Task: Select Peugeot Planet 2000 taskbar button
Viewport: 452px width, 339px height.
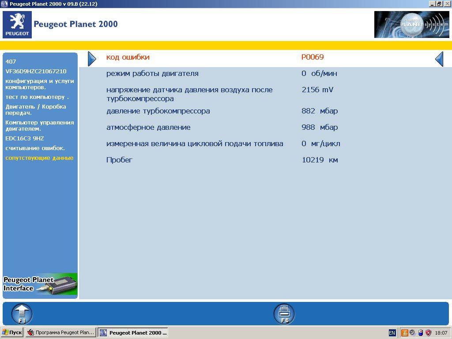Action: pos(133,333)
